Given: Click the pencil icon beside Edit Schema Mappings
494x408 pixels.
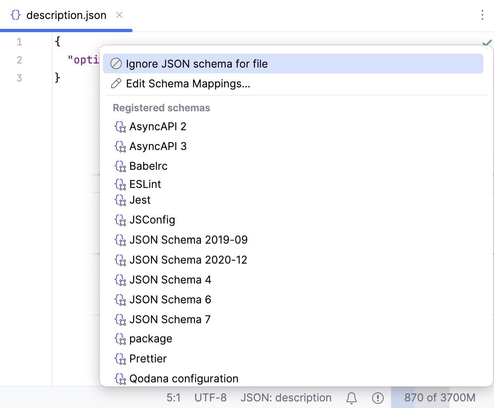Looking at the screenshot, I should 116,84.
